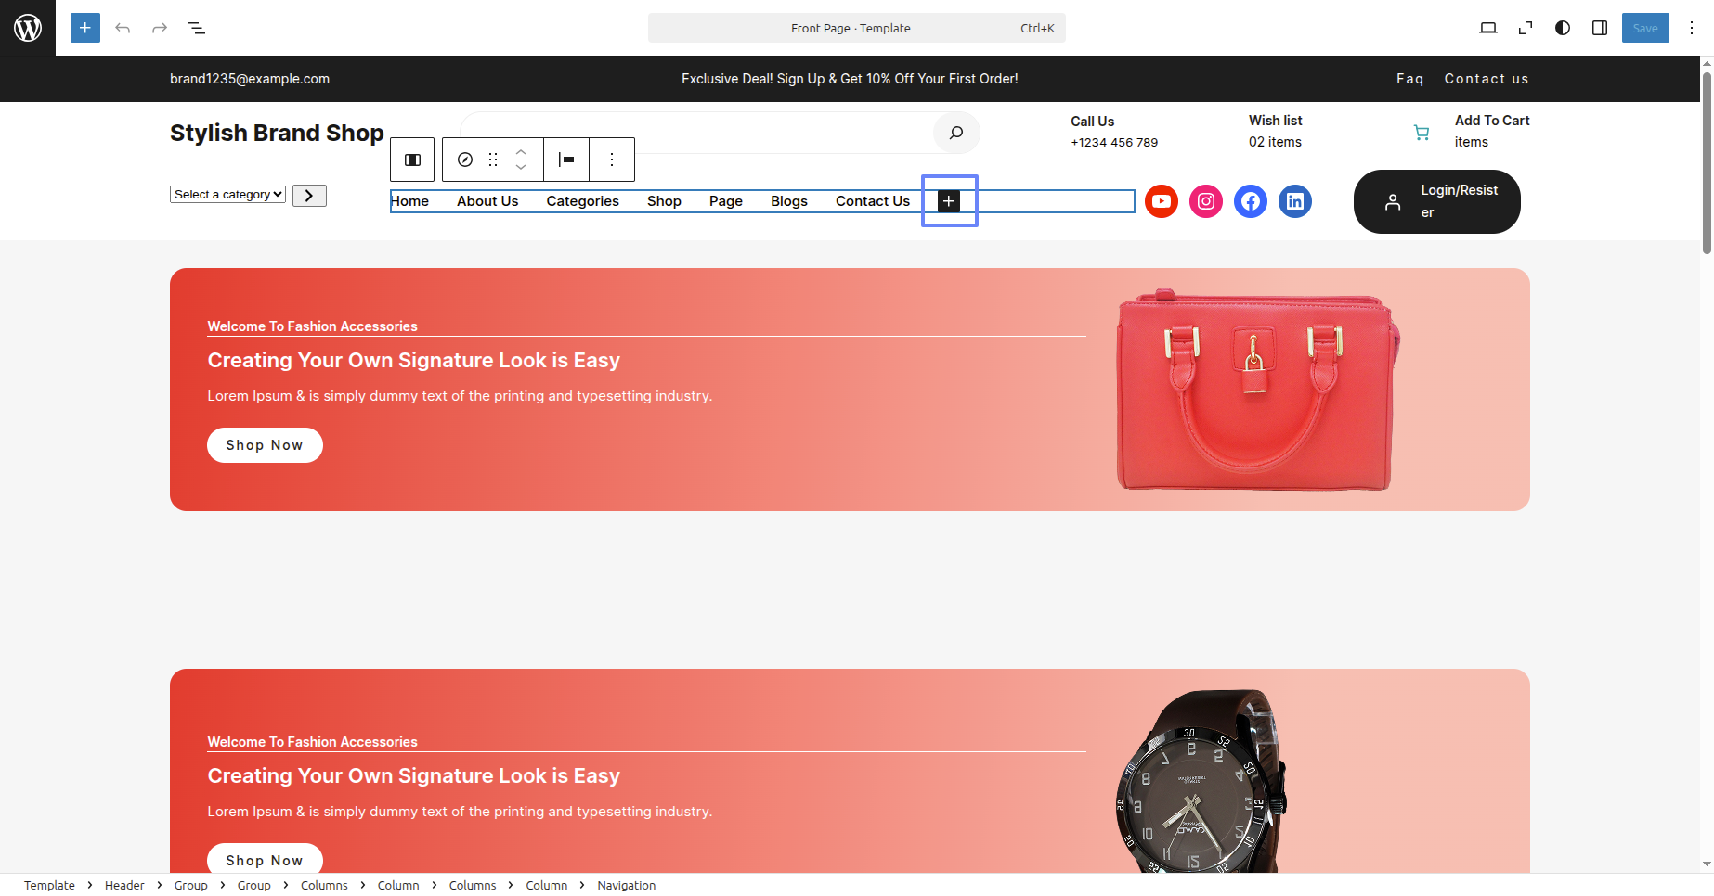The height and width of the screenshot is (896, 1714).
Task: Open the Document Overview list view
Action: click(x=197, y=28)
